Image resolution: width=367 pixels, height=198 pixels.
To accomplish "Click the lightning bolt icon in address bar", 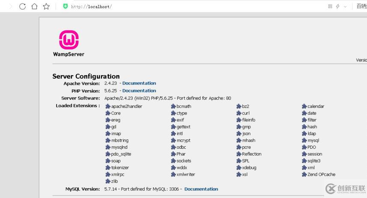I will pos(337,6).
